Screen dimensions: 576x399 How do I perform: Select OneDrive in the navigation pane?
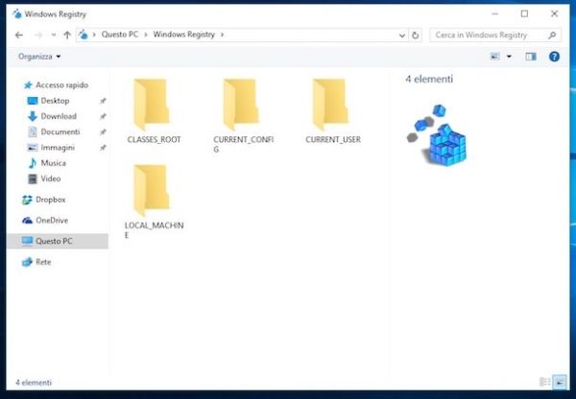pos(52,220)
